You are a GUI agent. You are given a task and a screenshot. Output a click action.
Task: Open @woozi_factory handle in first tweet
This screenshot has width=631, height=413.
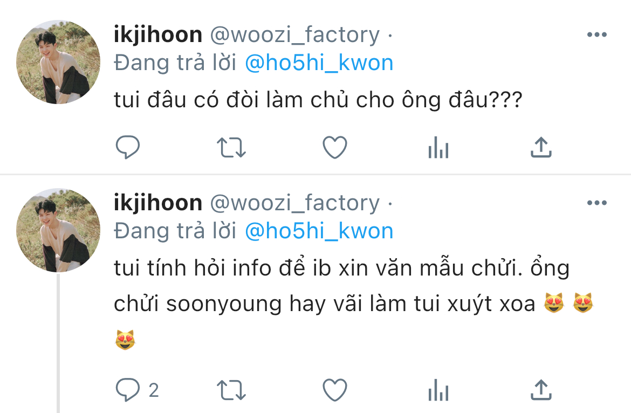[295, 35]
